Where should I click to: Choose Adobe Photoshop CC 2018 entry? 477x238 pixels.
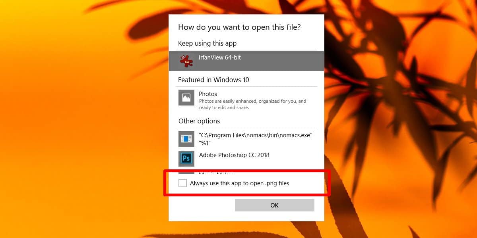coord(234,155)
